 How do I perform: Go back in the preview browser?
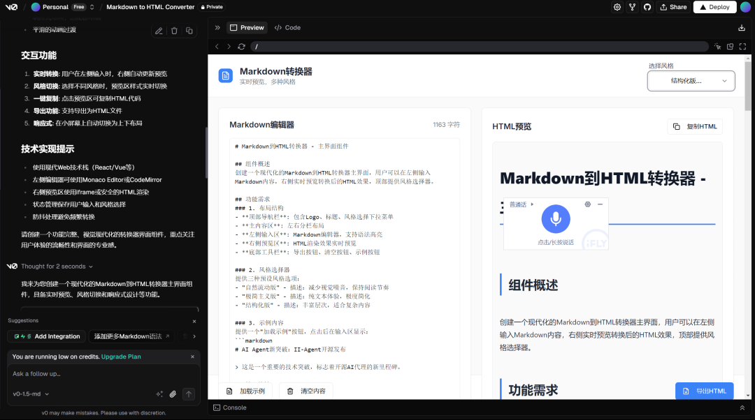pos(217,47)
